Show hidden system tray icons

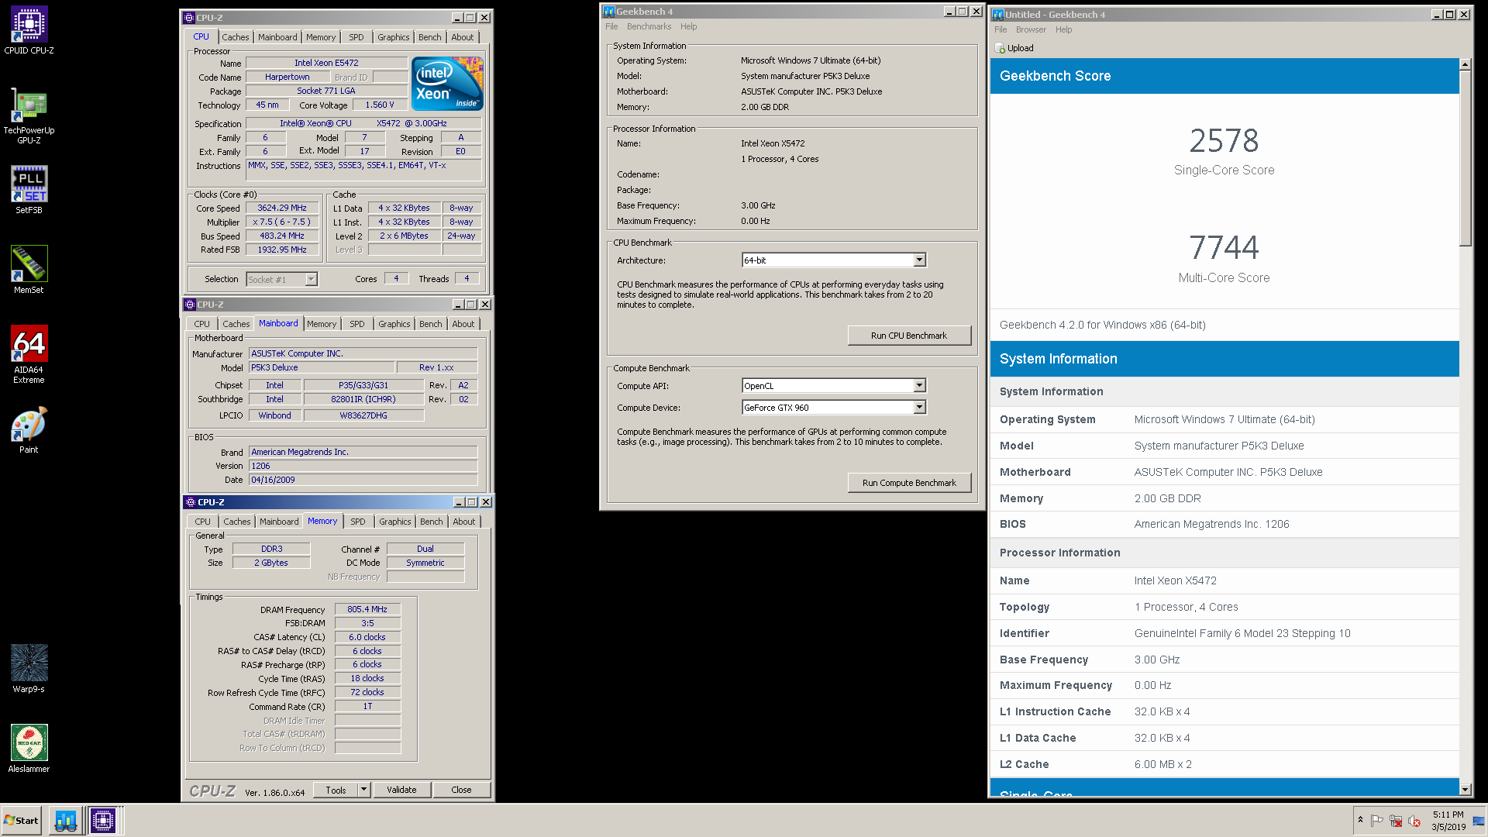(x=1360, y=820)
